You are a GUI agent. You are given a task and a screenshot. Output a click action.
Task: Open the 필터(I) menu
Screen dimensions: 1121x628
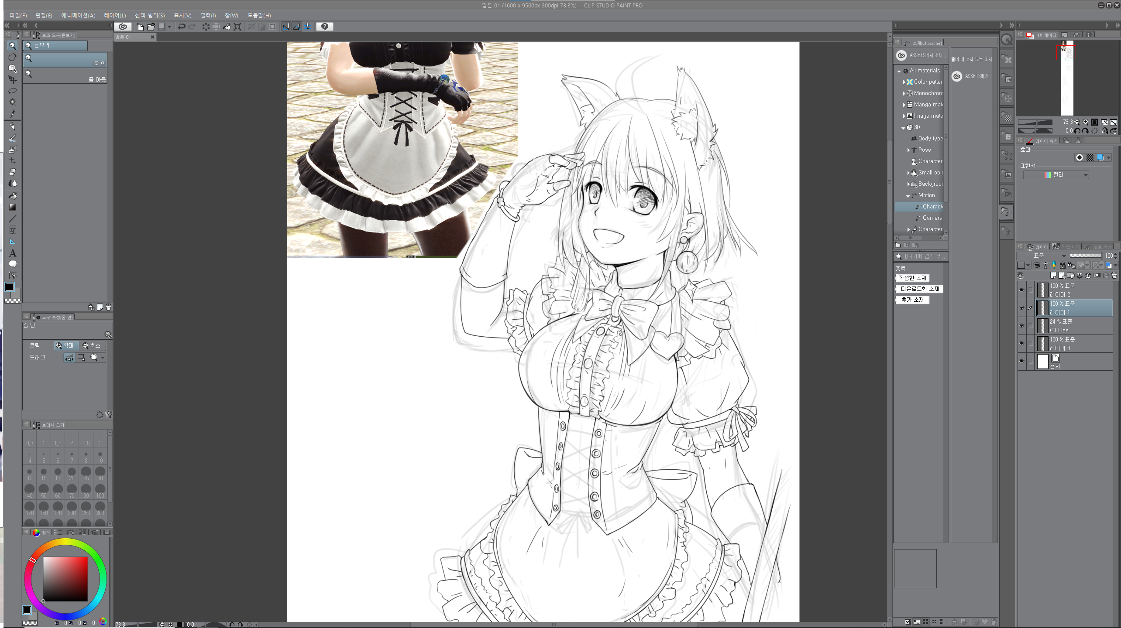208,15
